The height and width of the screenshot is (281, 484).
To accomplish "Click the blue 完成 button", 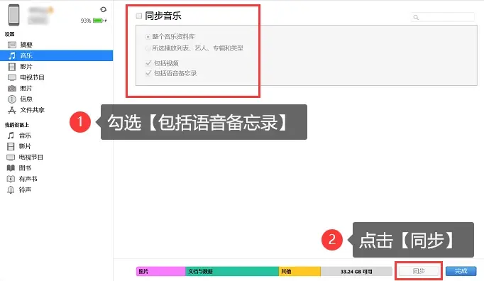I will (x=461, y=271).
